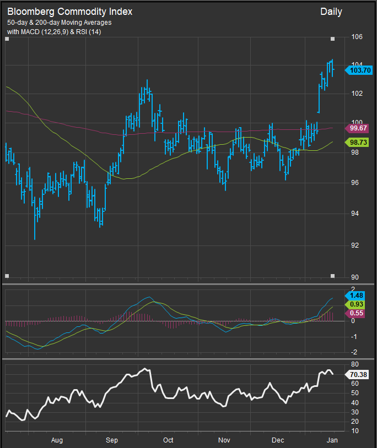Click the 1.48 MACD line value tag
The width and height of the screenshot is (377, 448).
[x=356, y=296]
